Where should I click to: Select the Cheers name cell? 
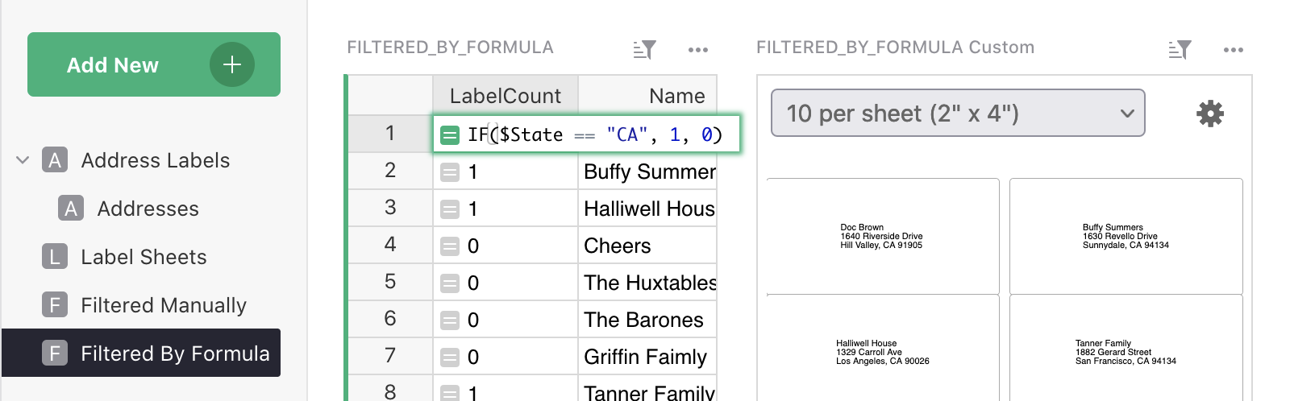(x=647, y=246)
